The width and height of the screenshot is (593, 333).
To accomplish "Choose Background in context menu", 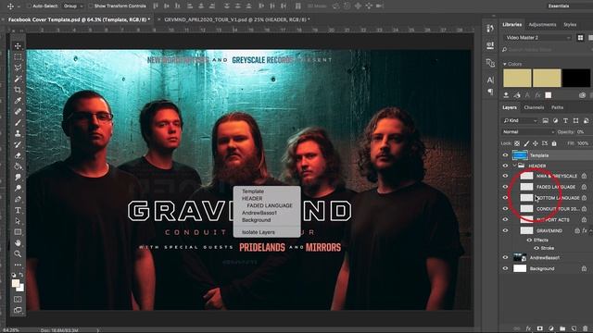I will point(256,220).
